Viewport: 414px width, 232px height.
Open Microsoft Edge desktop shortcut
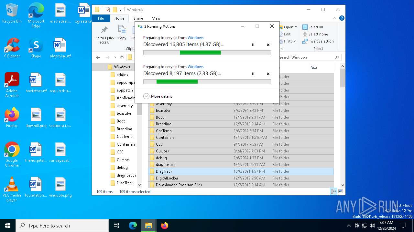pos(36,15)
